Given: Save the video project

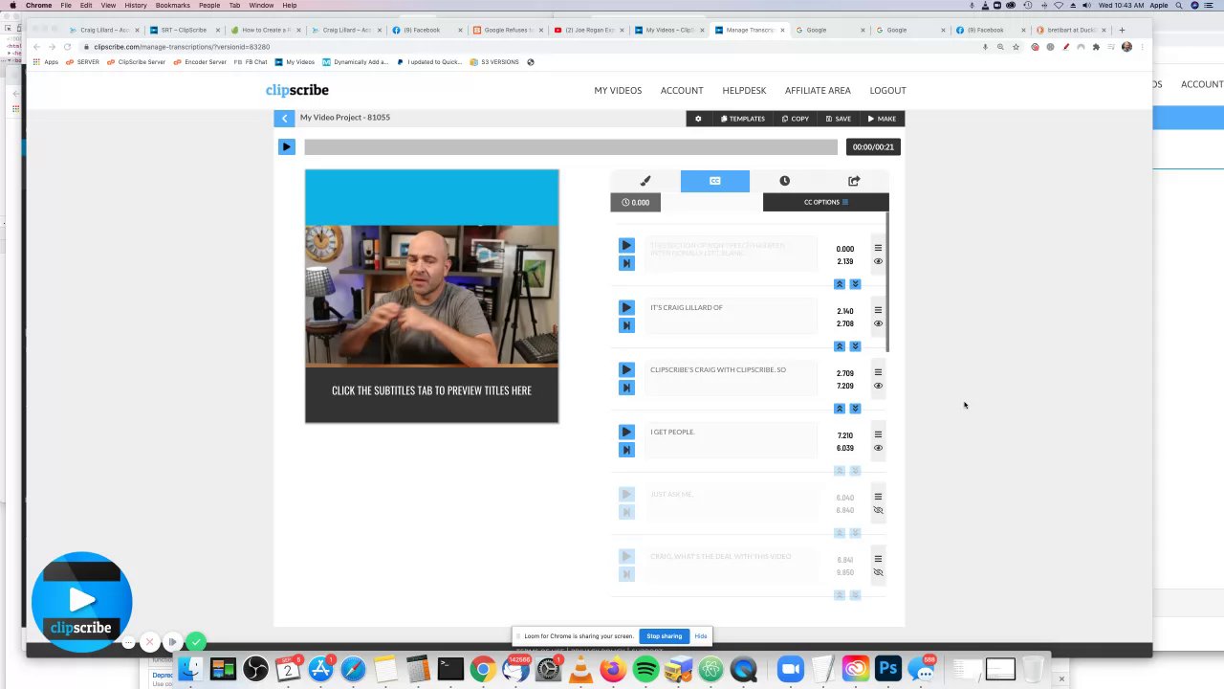Looking at the screenshot, I should pos(838,119).
